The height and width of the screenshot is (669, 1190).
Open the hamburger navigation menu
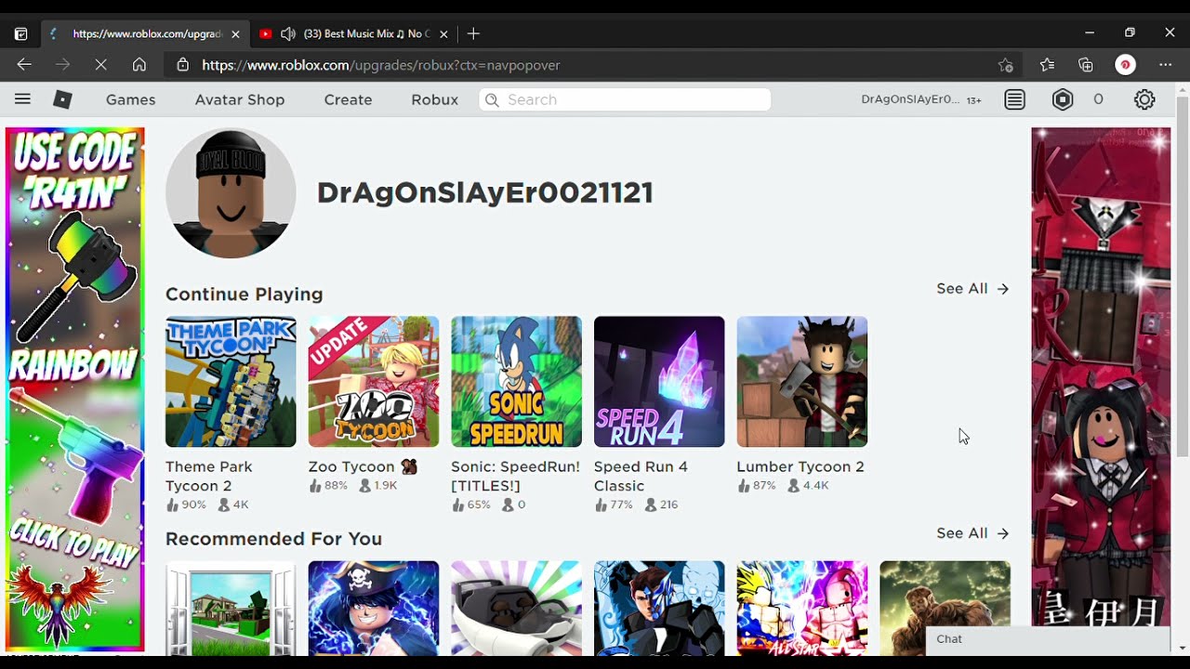22,99
